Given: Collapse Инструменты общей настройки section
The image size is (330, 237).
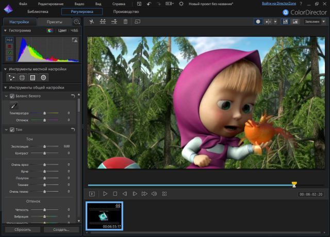Looking at the screenshot, I should (5, 88).
